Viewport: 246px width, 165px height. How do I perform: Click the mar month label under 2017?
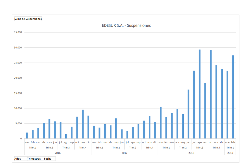[105, 142]
